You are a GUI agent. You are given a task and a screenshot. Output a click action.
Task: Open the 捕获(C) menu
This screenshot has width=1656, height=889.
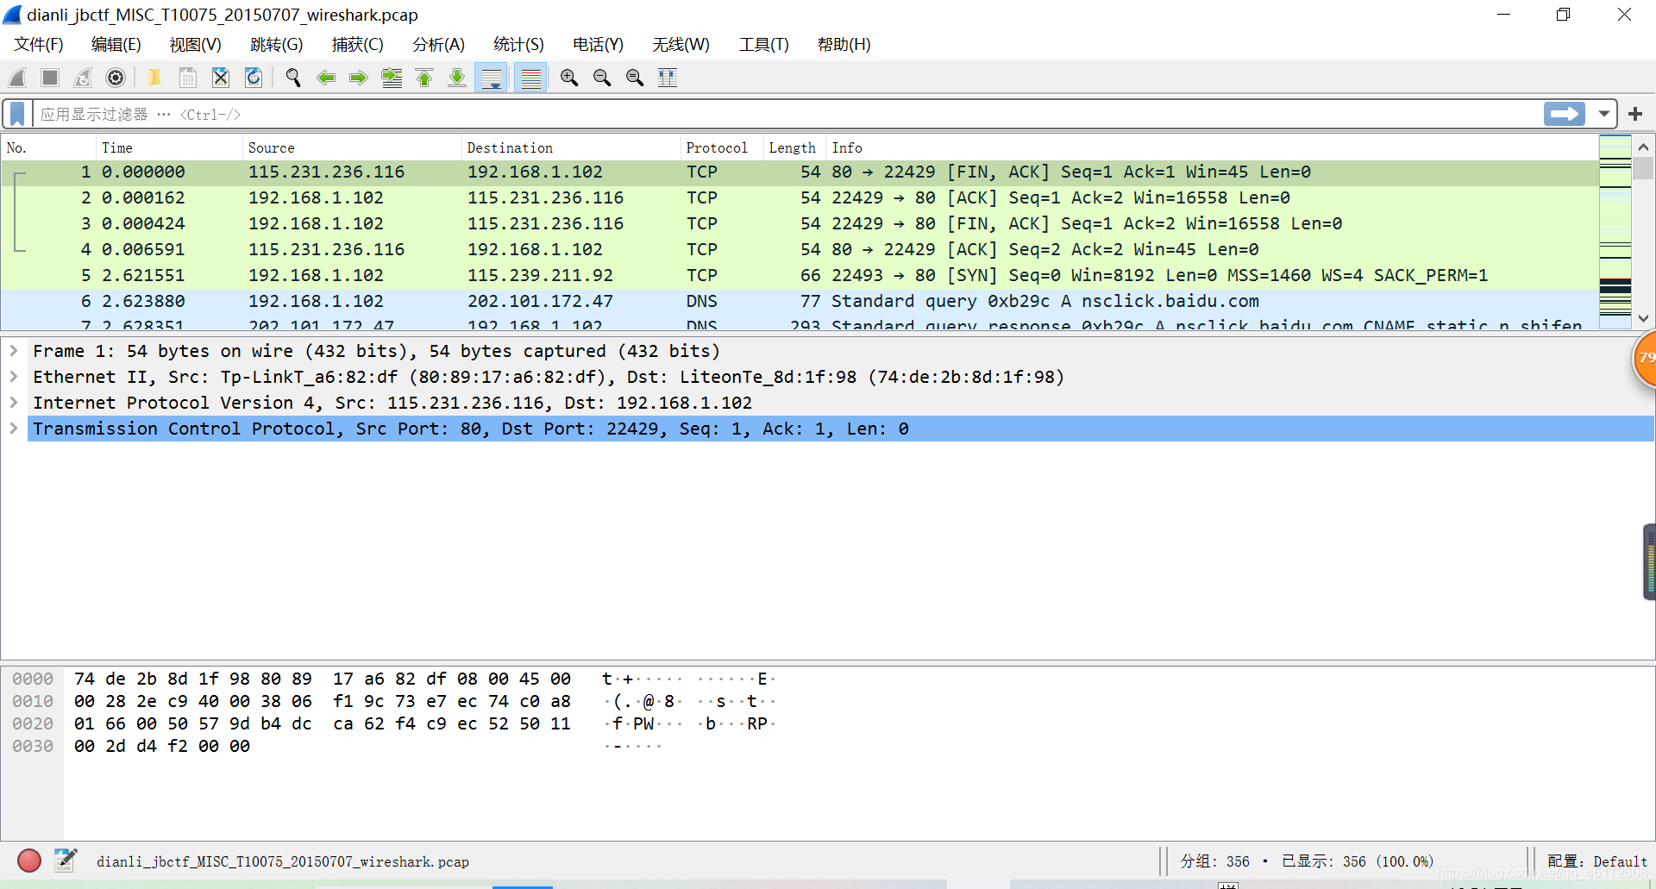point(357,45)
